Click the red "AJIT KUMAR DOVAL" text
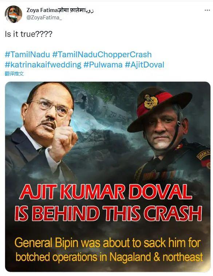Image resolution: width=213 pixels, height=276 pixels. (x=106, y=192)
